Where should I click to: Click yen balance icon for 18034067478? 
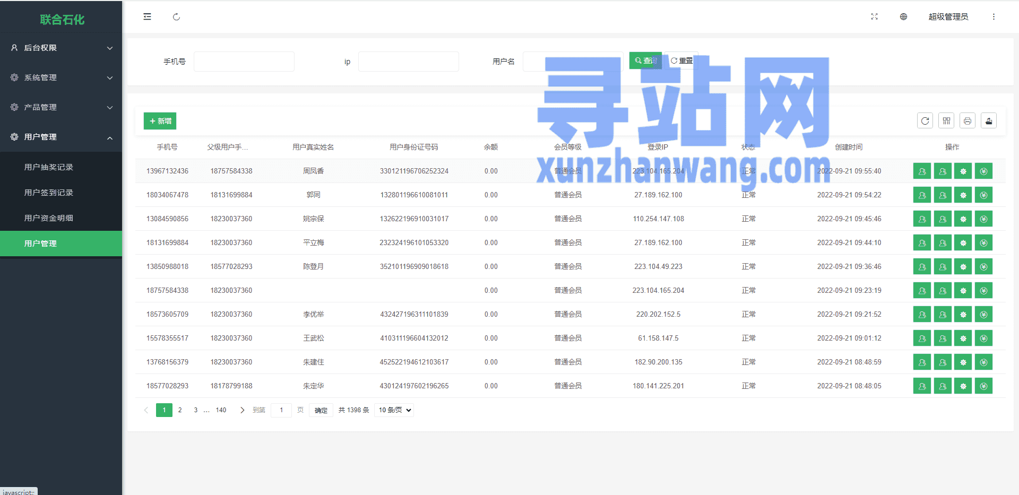point(983,195)
